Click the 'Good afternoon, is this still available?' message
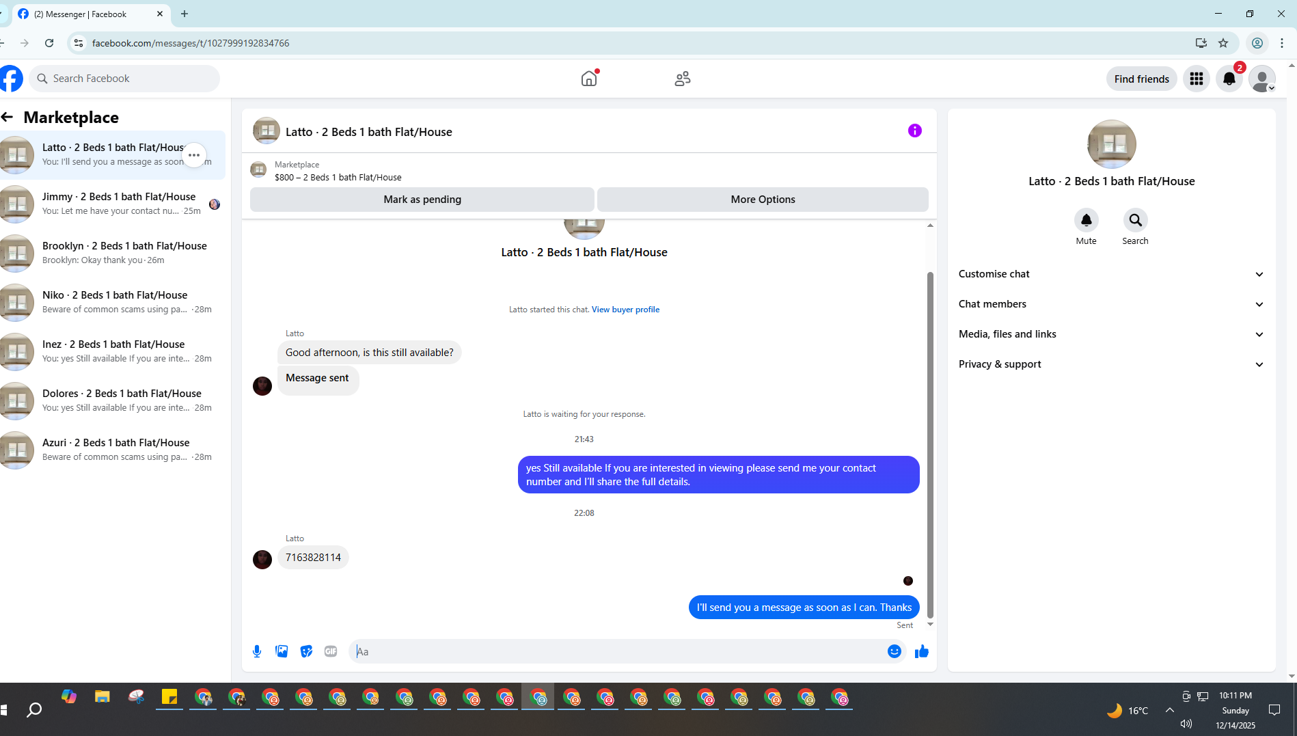The width and height of the screenshot is (1297, 736). click(x=369, y=353)
